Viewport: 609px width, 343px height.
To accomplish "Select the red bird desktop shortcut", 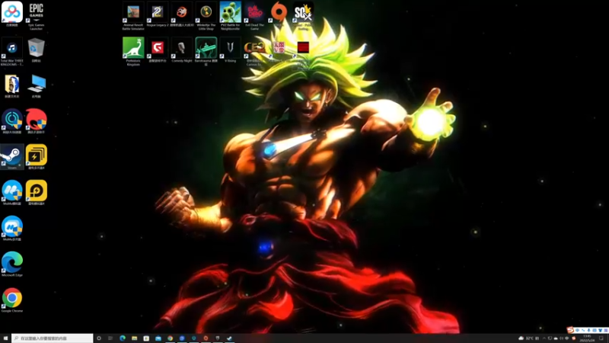I will [x=37, y=121].
